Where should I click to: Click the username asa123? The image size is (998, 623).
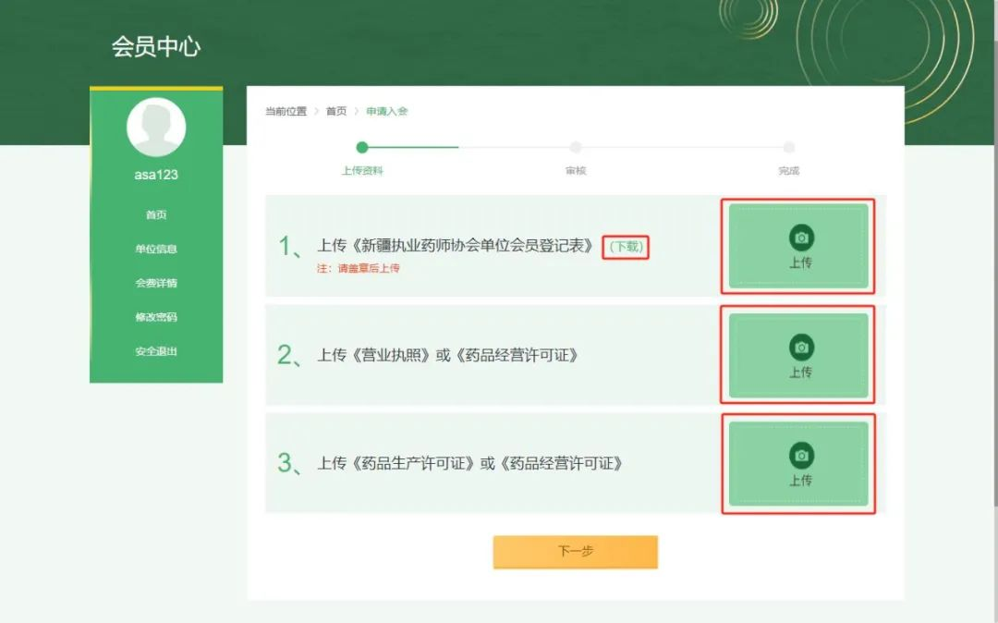pyautogui.click(x=156, y=175)
